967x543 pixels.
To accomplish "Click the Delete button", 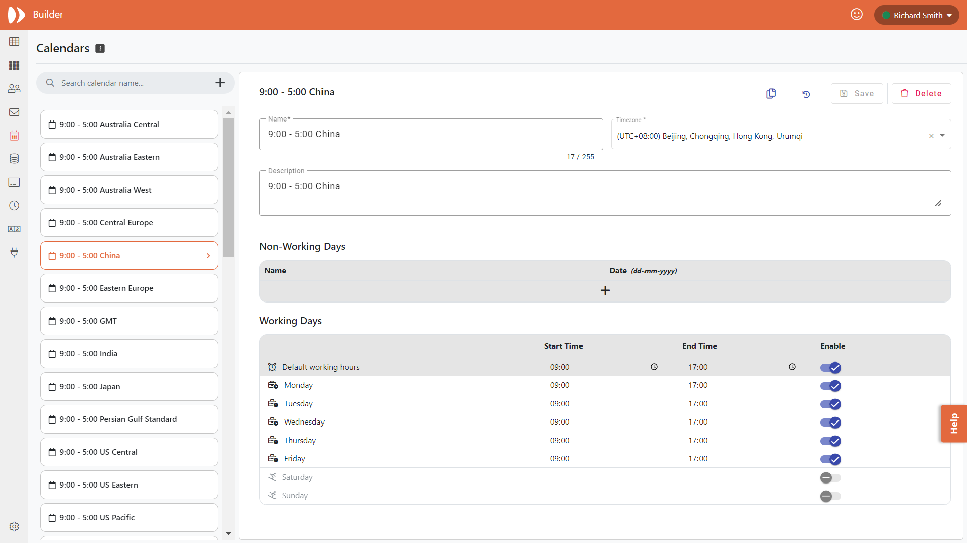I will pyautogui.click(x=921, y=94).
